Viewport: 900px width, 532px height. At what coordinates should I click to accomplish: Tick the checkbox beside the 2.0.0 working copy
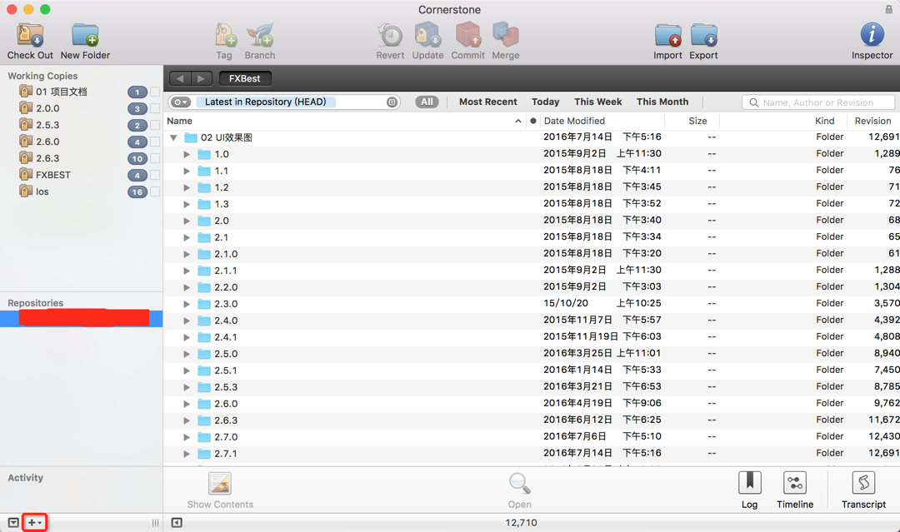[155, 108]
